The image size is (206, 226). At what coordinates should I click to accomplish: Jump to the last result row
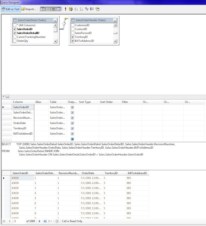(x=45, y=221)
